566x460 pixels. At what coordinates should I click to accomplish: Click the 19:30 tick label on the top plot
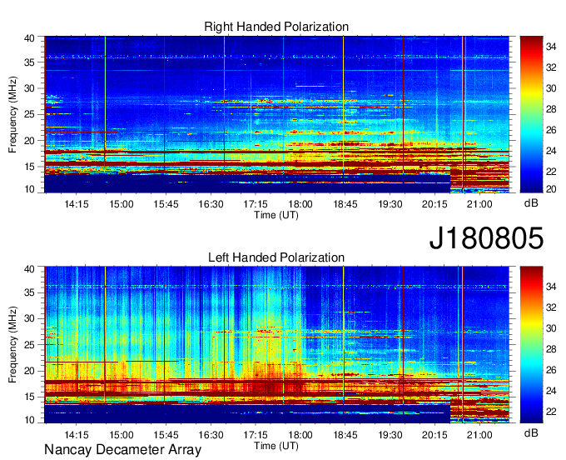(x=390, y=204)
